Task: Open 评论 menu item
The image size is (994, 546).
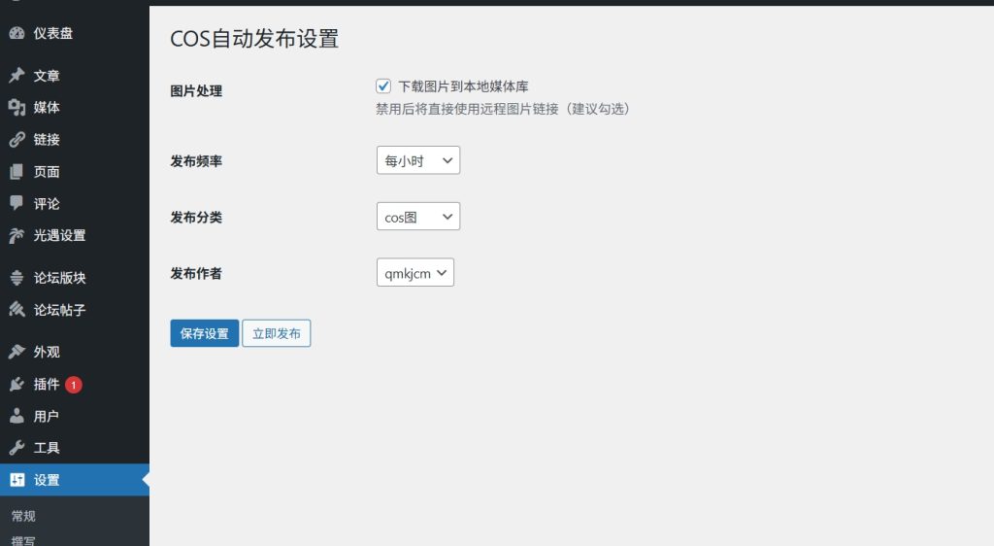Action: pos(74,203)
